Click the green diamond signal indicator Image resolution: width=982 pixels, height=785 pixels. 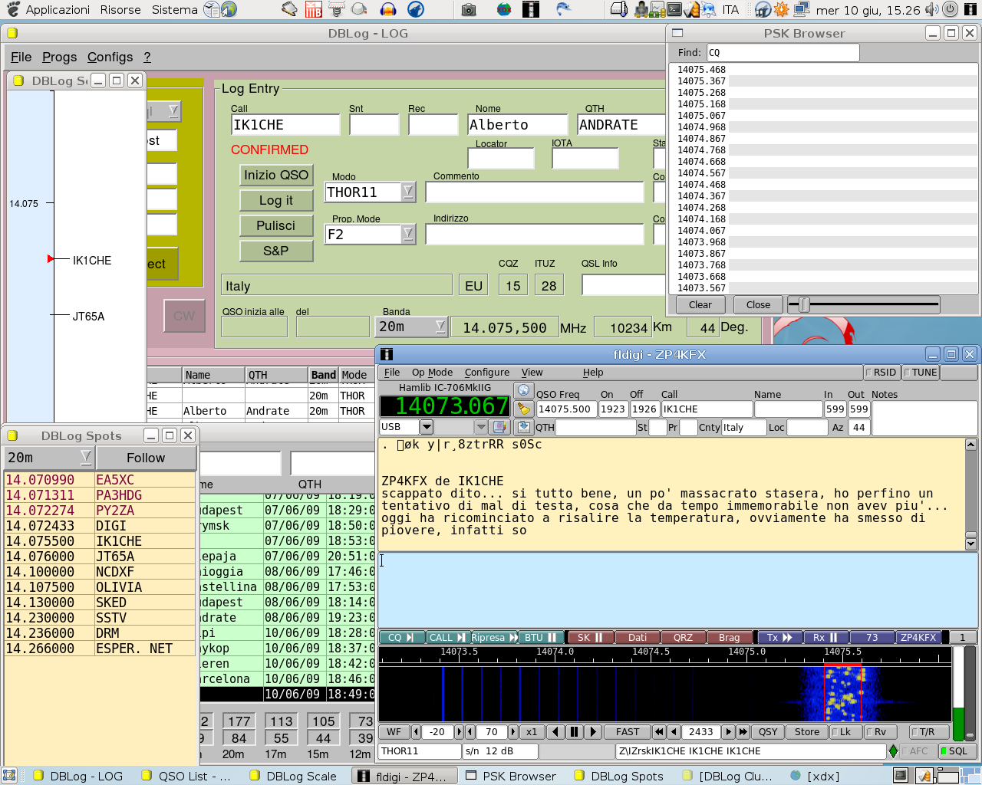(893, 751)
